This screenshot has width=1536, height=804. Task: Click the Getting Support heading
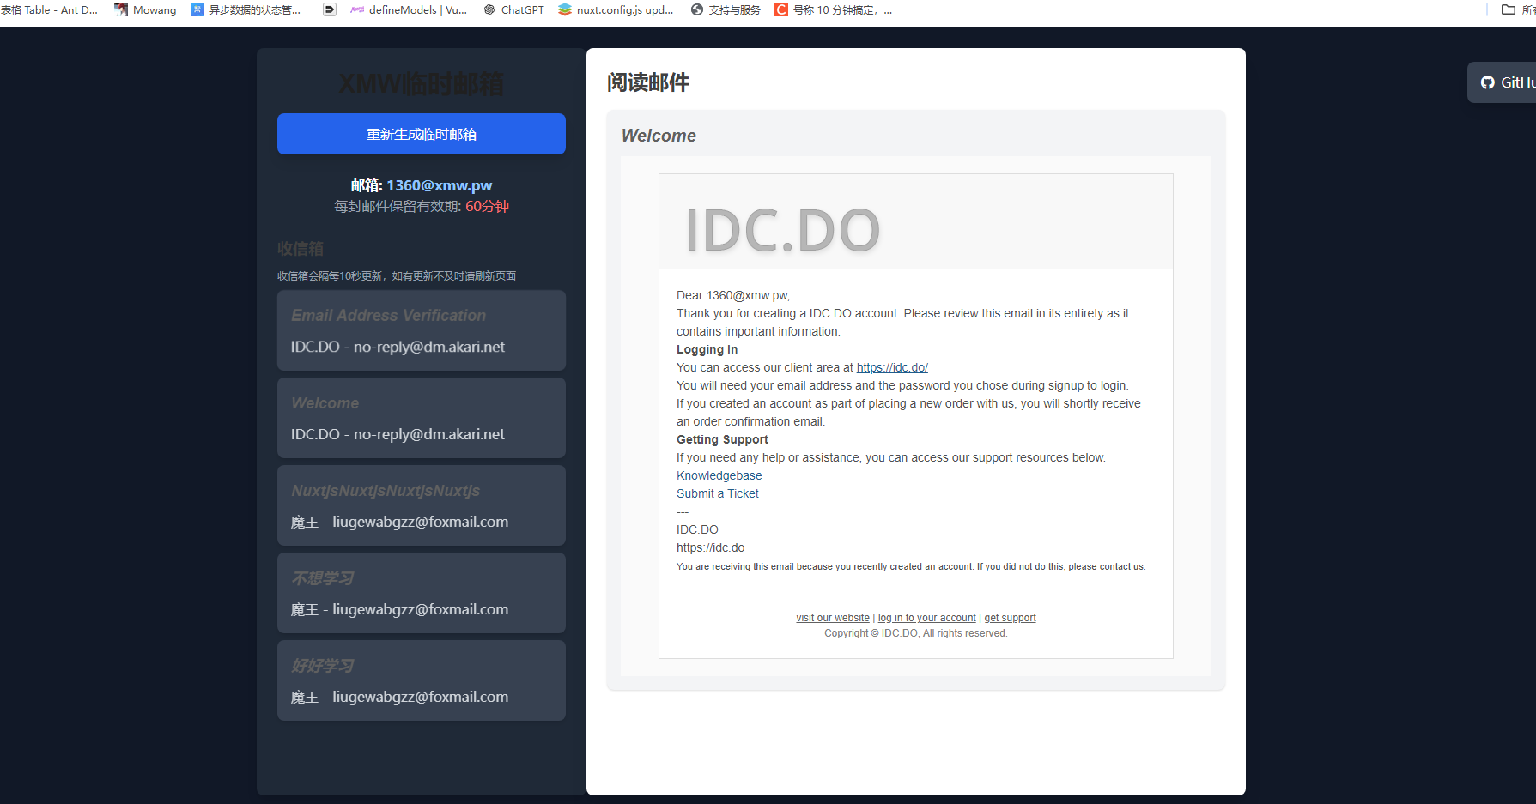click(722, 439)
